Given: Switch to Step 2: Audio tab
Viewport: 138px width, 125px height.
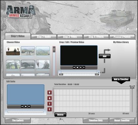Looking at the screenshot, I should coord(44,37).
